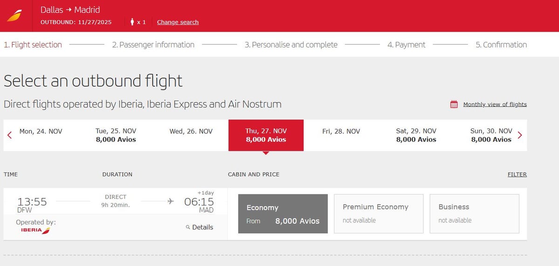Select Tue, 25. NOV date tab
This screenshot has width=559, height=266.
116,135
